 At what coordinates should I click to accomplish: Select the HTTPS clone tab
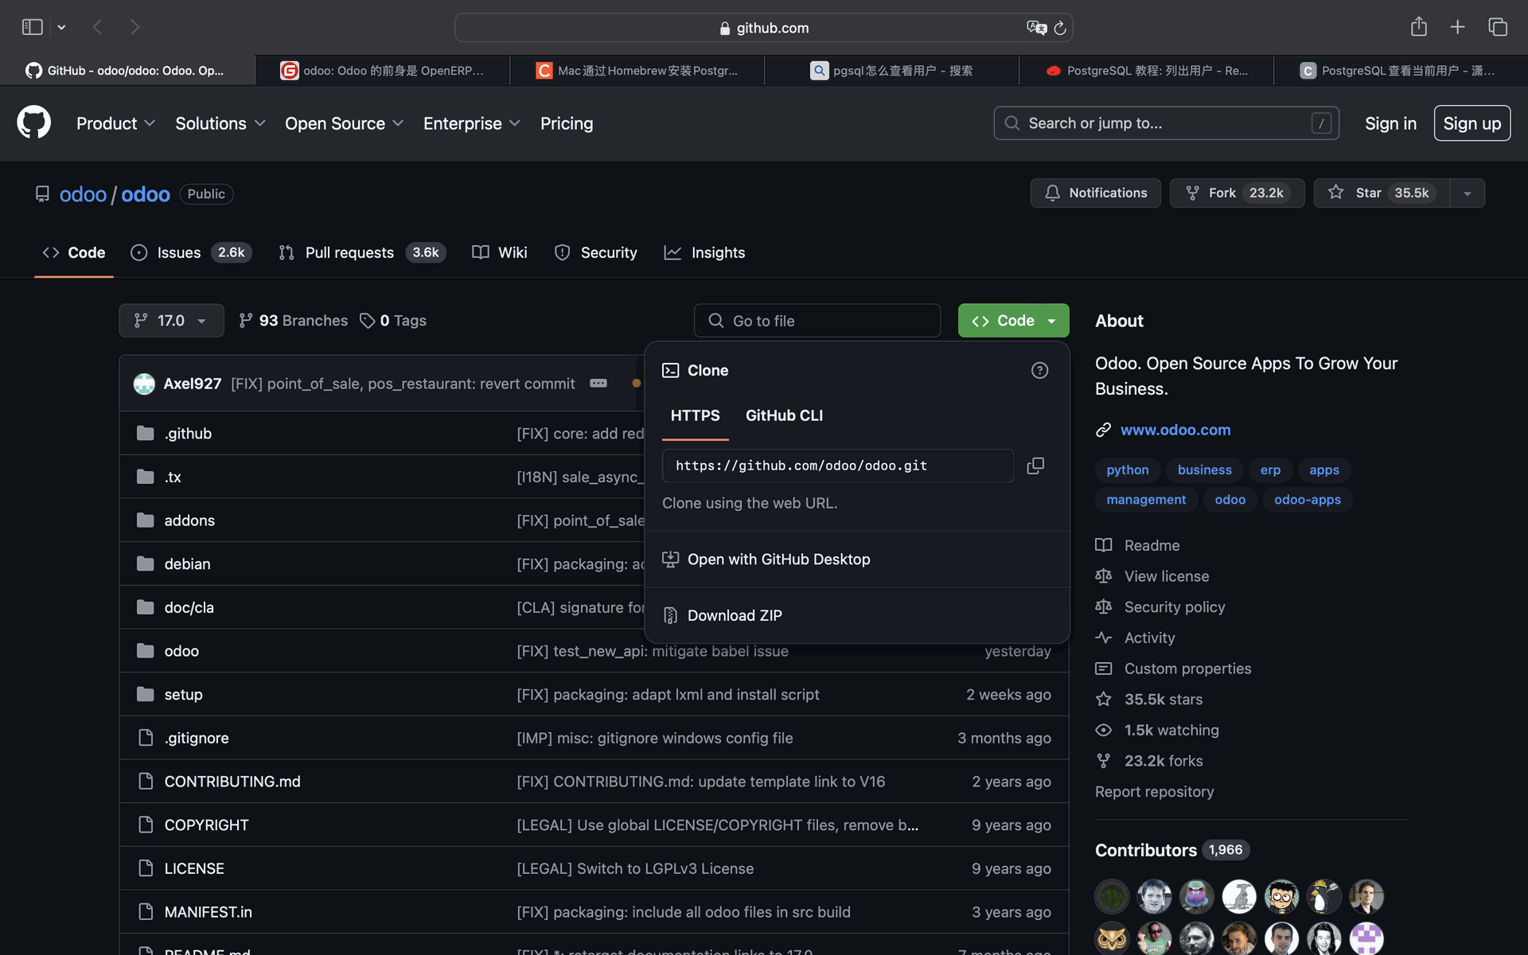(695, 415)
